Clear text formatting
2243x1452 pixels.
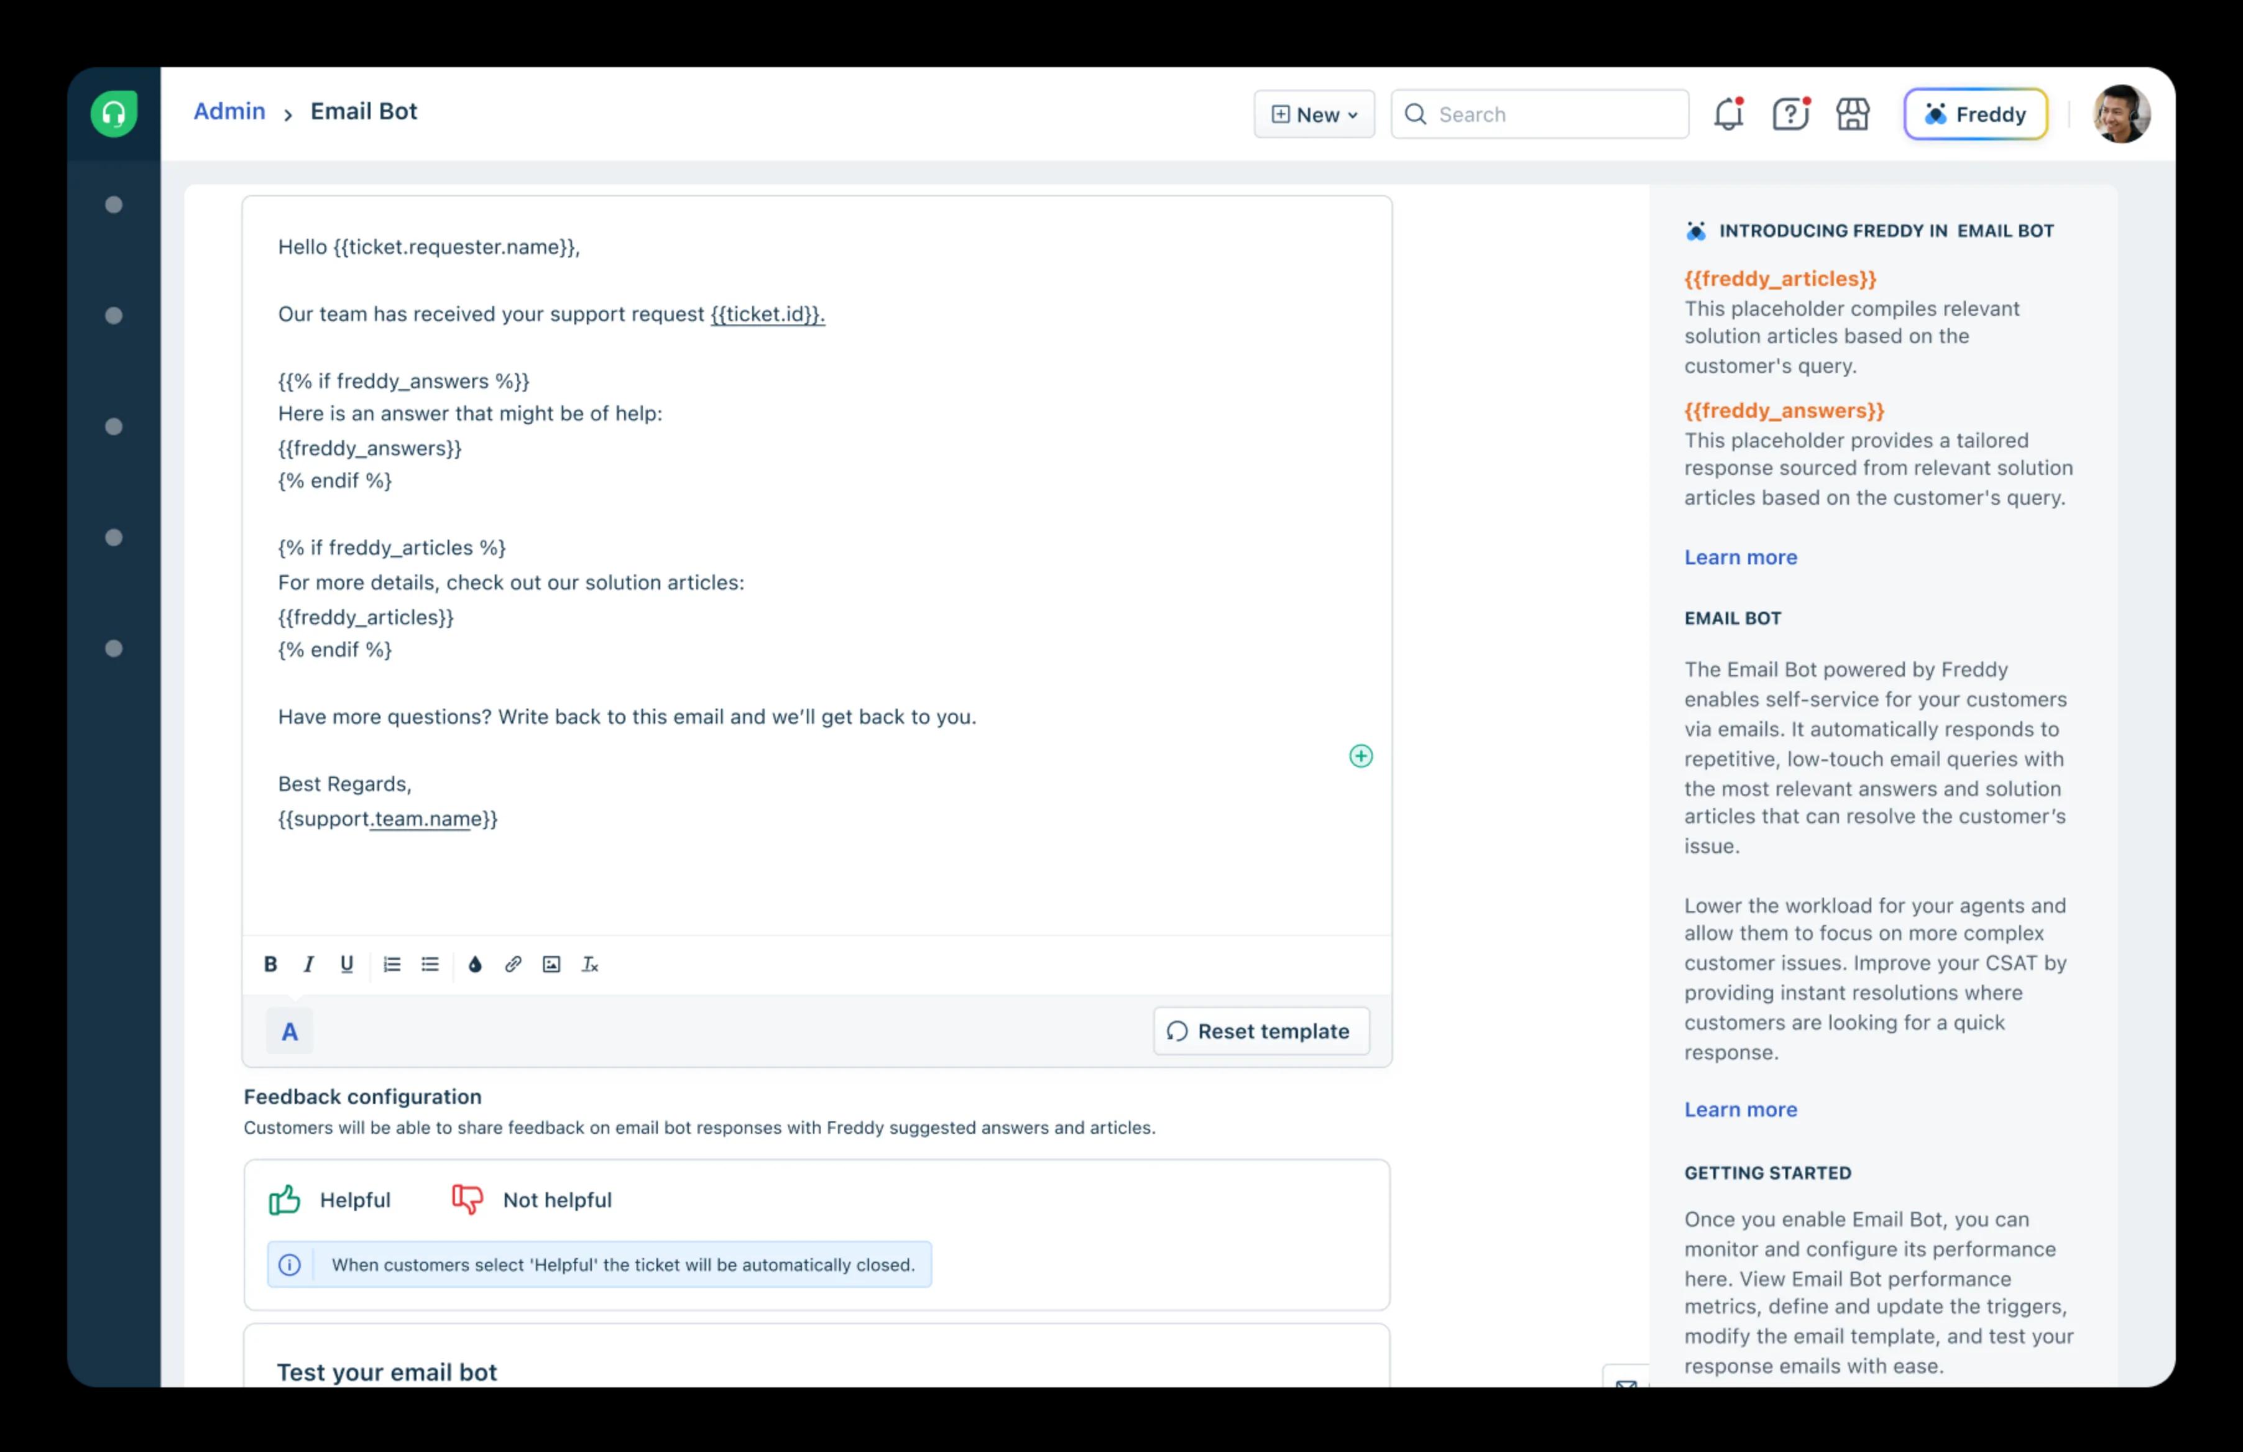(x=590, y=964)
